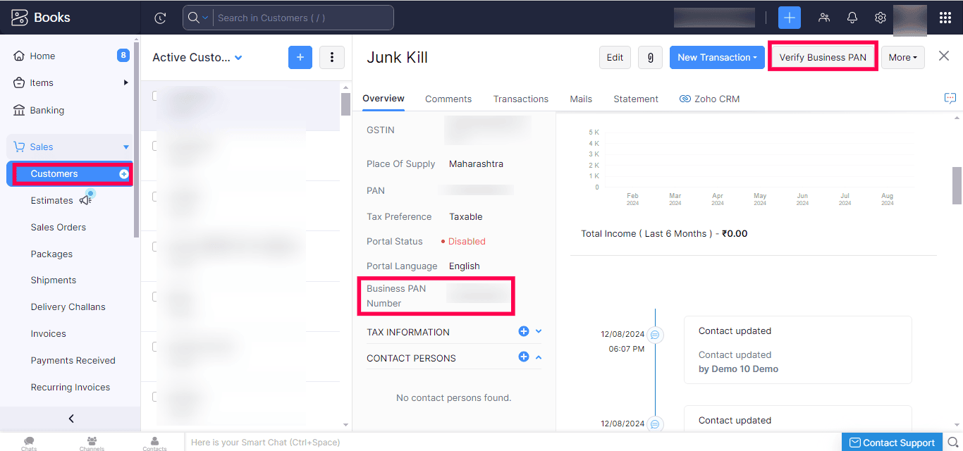Click the Disabled portal status text

(x=467, y=242)
